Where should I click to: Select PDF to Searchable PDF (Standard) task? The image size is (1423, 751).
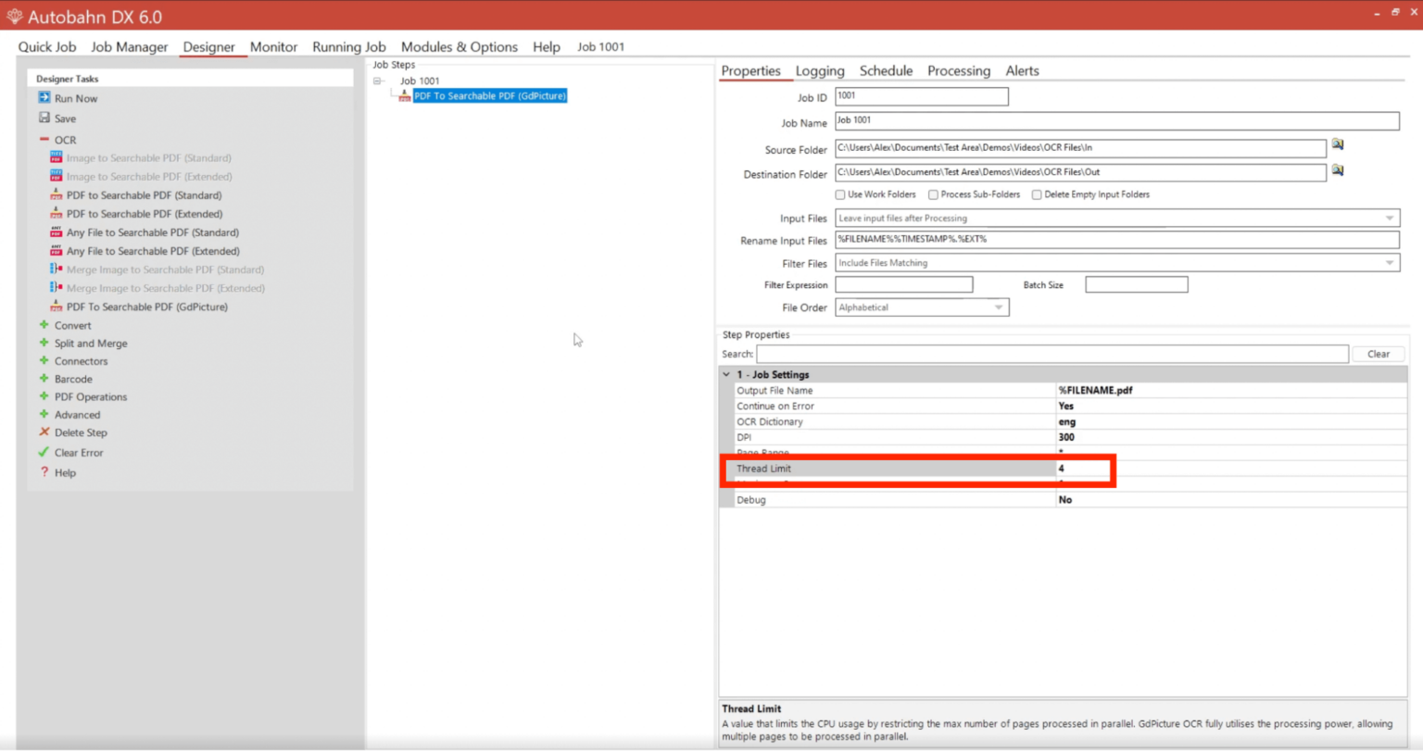click(x=144, y=194)
